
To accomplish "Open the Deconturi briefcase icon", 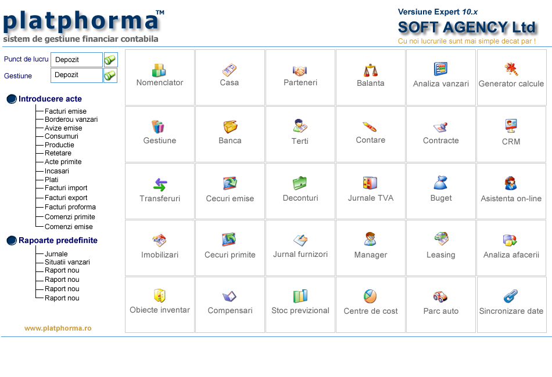I will pyautogui.click(x=300, y=183).
